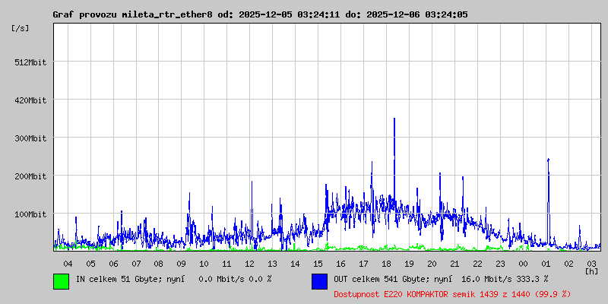Click the 100Mbit Y-axis label
This screenshot has width=608, height=304.
pos(30,214)
